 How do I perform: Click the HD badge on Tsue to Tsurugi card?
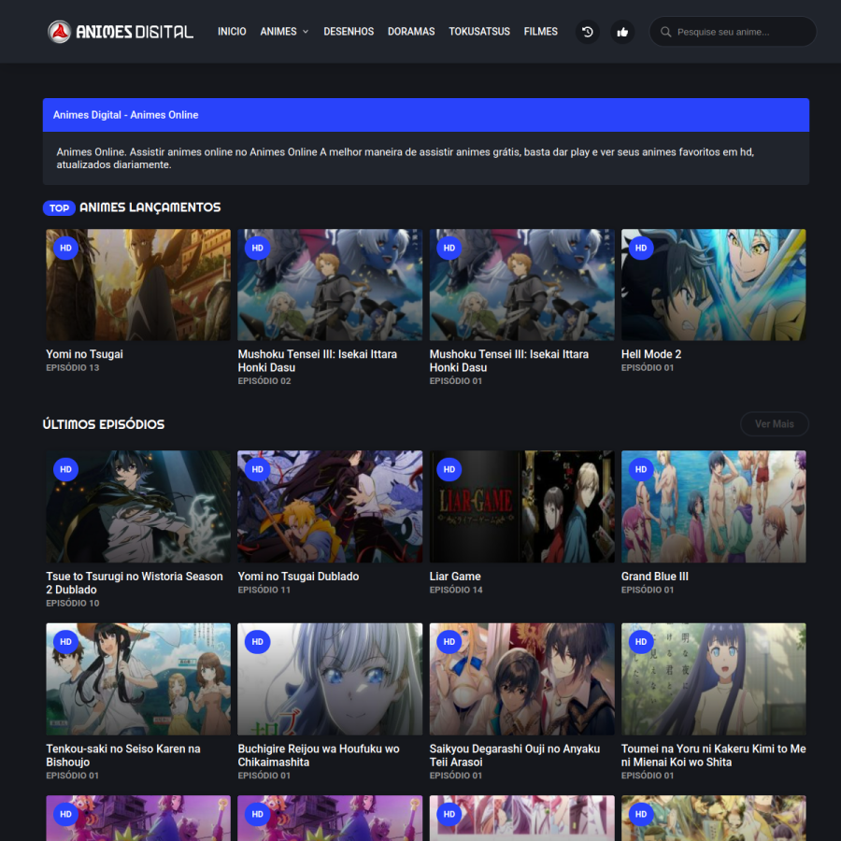(65, 469)
